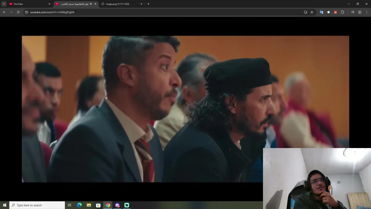The height and width of the screenshot is (209, 371).
Task: Open the Chrome three-dot menu
Action: [367, 12]
